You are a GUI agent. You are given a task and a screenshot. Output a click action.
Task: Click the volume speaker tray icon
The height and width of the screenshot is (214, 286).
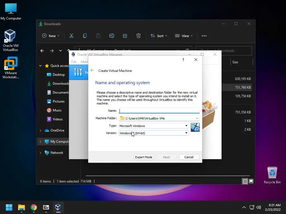pyautogui.click(x=258, y=207)
